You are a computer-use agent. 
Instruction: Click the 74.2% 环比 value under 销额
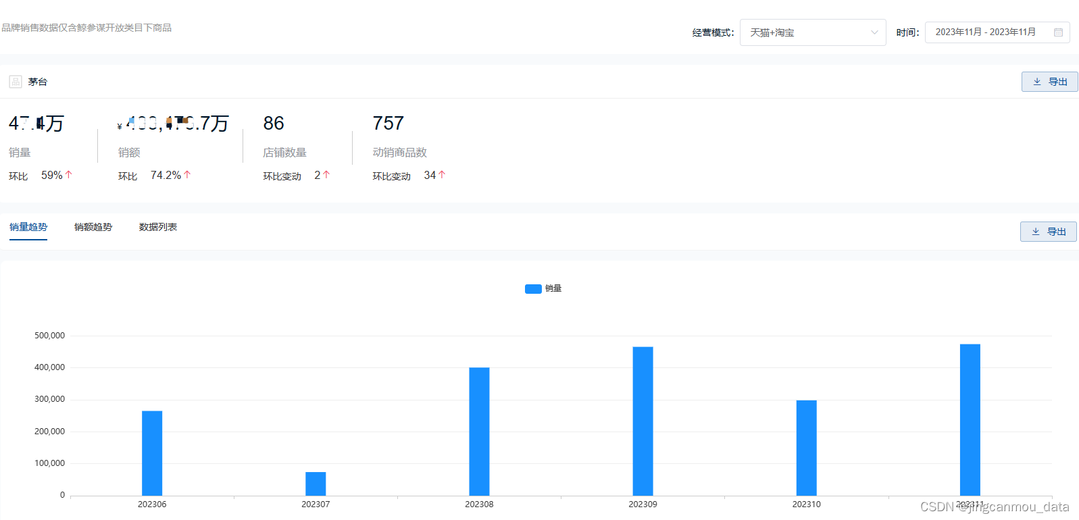(x=166, y=175)
